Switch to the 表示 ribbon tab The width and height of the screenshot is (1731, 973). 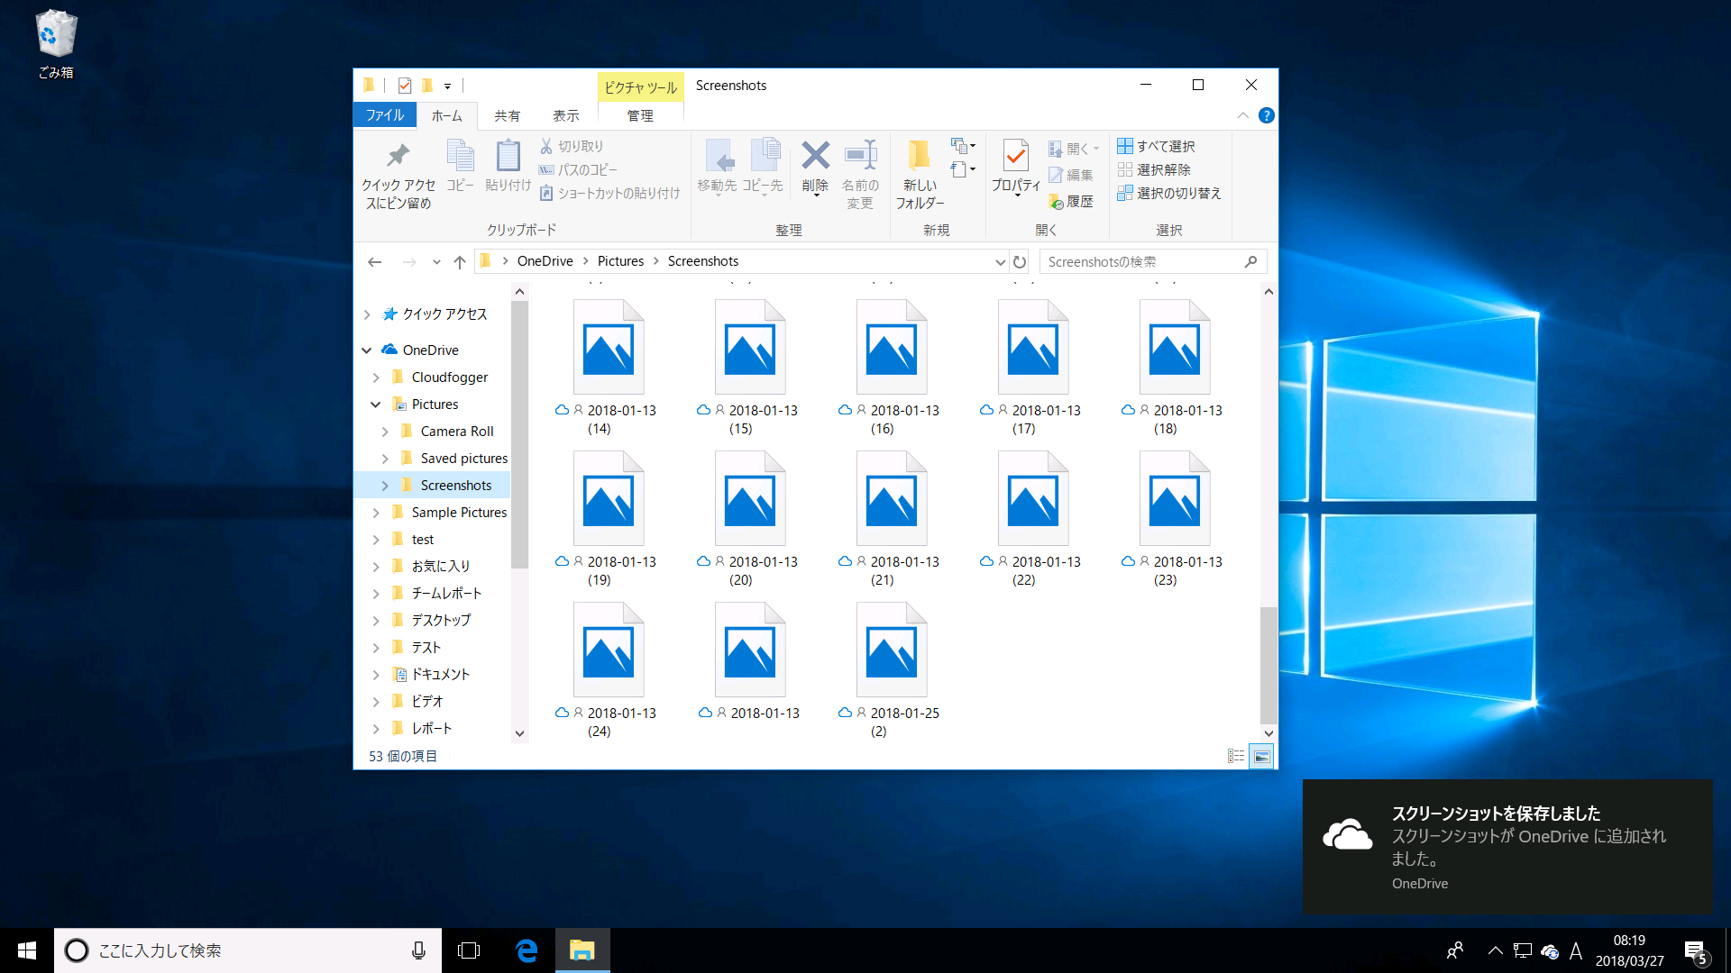(565, 115)
